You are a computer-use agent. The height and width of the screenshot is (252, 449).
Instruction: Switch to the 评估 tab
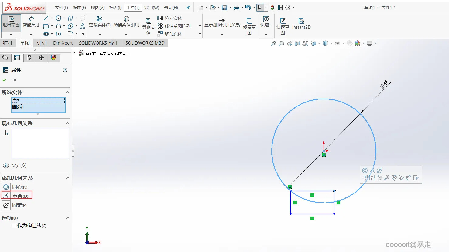[x=42, y=43]
